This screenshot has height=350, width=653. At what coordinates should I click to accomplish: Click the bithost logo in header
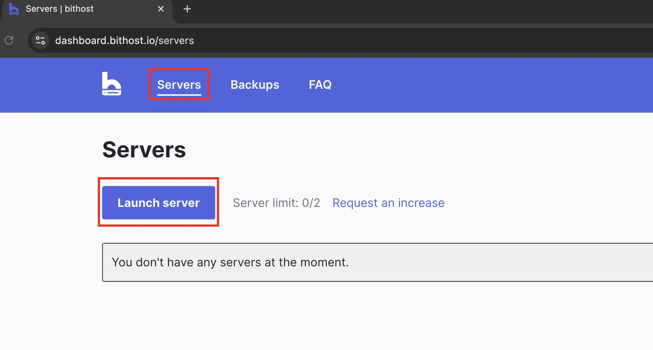[111, 84]
